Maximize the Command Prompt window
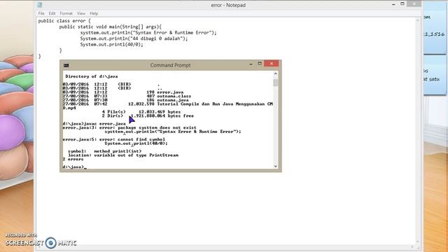This screenshot has height=252, width=448. point(260,64)
